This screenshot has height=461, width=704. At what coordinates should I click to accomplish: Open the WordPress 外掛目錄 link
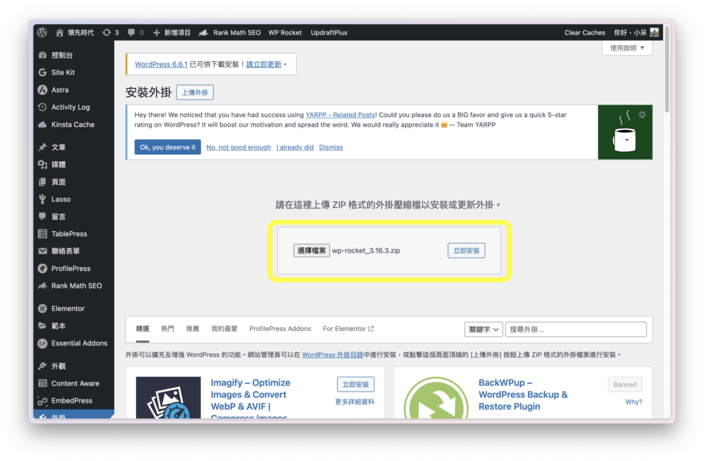[333, 354]
